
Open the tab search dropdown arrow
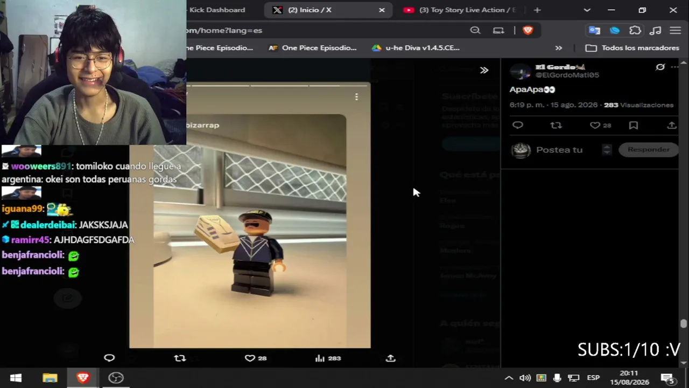[587, 10]
